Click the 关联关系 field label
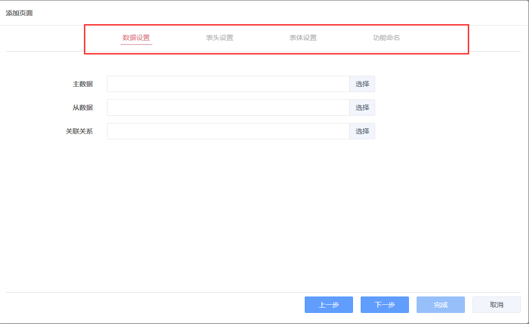 click(79, 131)
